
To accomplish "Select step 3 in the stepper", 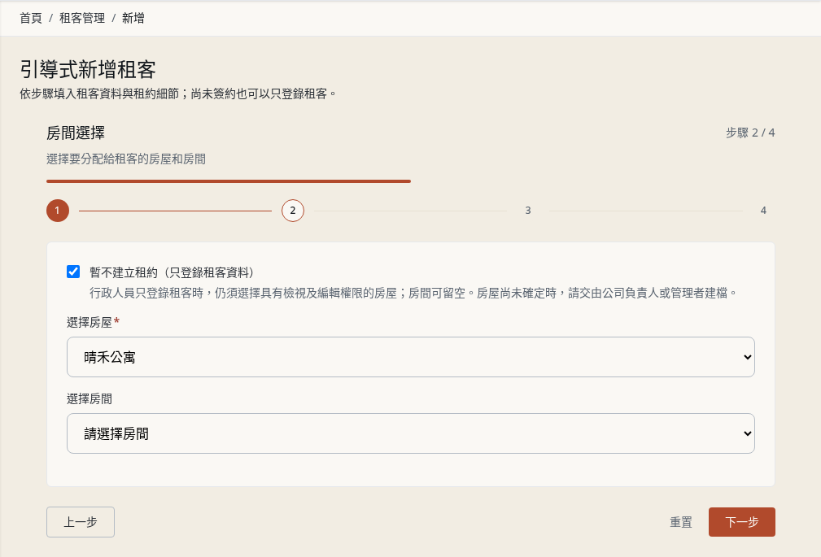I will (x=528, y=211).
